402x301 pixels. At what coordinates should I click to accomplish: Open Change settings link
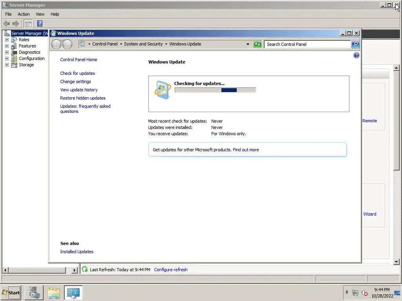[x=75, y=82]
